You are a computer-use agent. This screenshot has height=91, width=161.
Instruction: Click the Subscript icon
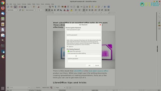coord(61,10)
